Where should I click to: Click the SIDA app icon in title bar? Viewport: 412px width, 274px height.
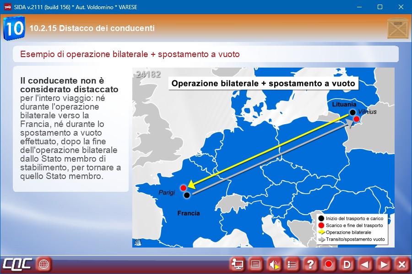tap(8, 7)
